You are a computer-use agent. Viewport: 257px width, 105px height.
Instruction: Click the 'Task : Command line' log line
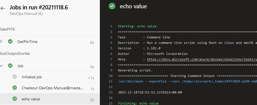[144, 37]
